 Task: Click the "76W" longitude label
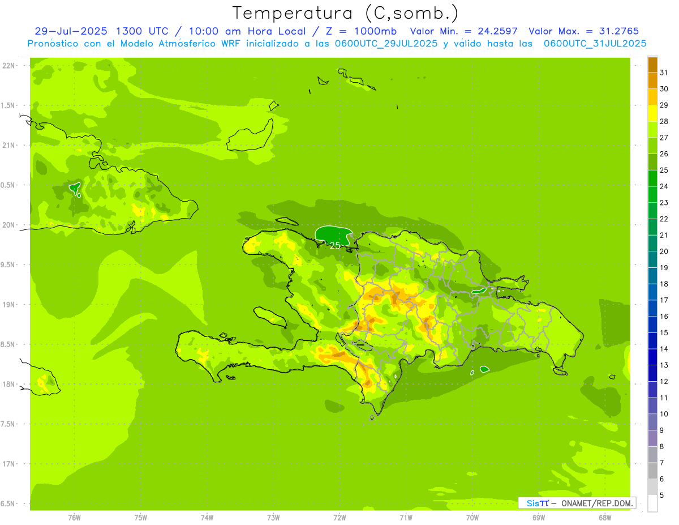(x=74, y=518)
